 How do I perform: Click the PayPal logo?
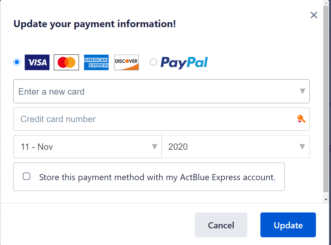pyautogui.click(x=184, y=62)
